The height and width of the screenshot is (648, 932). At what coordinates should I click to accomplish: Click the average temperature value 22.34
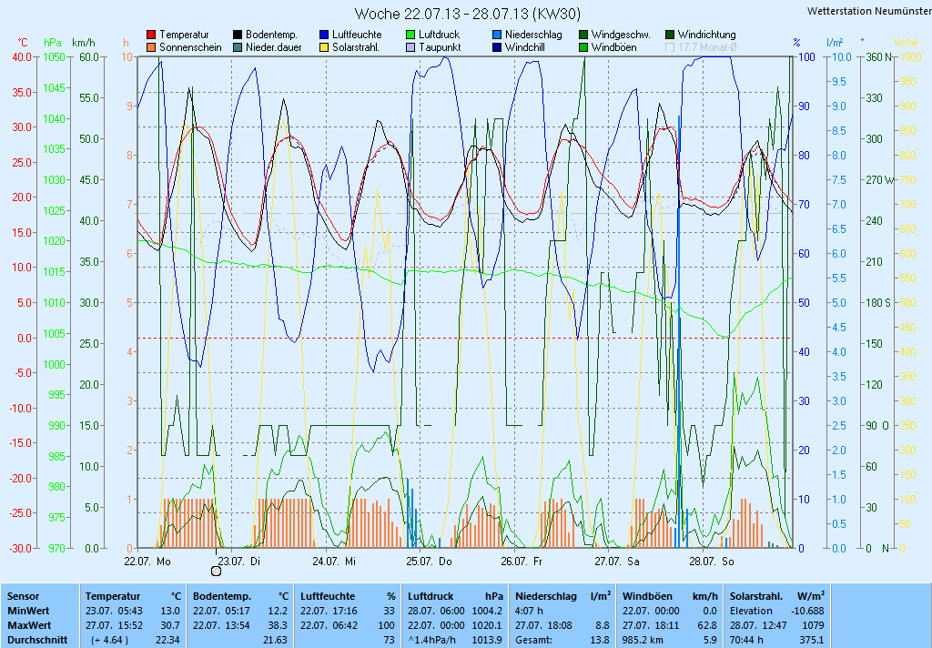click(167, 641)
